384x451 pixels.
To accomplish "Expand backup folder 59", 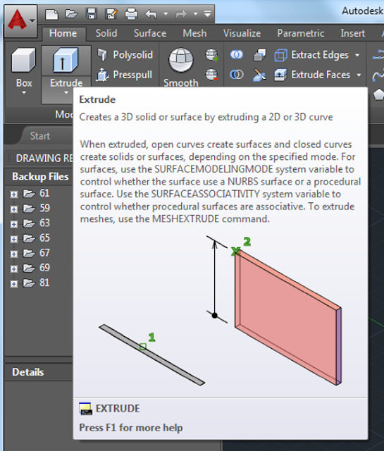I will point(13,209).
